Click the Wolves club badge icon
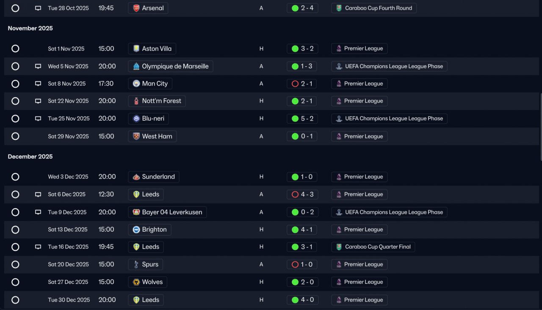This screenshot has height=310, width=542. point(136,282)
